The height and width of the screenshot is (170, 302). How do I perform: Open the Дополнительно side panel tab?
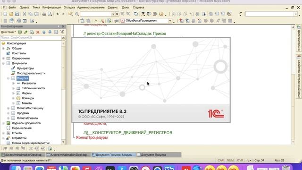tap(299, 38)
